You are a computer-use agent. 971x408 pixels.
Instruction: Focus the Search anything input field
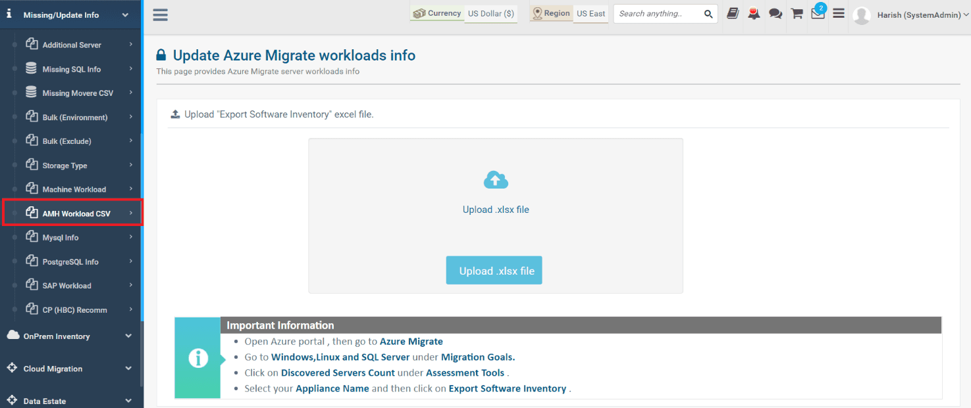(660, 14)
